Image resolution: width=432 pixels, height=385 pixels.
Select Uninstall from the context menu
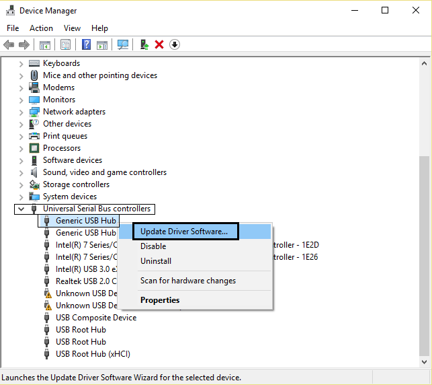click(156, 261)
